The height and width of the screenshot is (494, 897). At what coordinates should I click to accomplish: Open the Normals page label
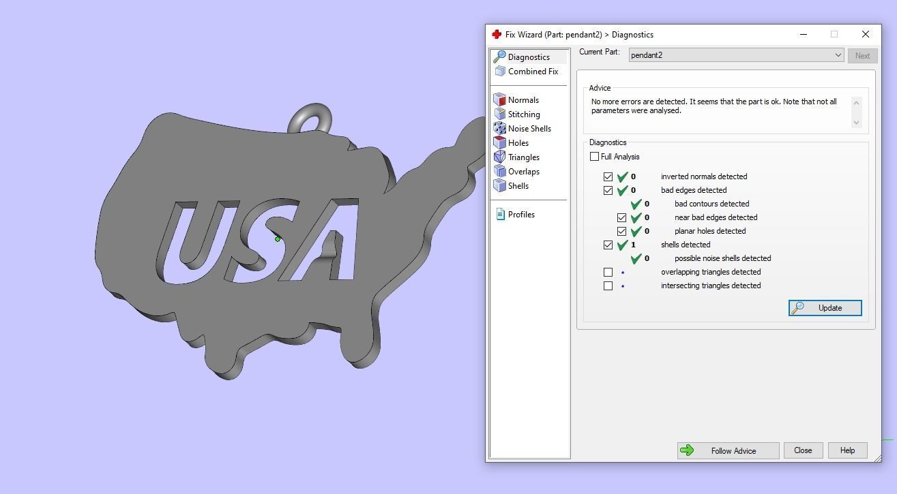[523, 100]
